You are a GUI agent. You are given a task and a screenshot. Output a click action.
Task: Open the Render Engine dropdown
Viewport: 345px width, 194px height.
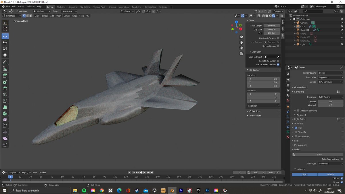click(331, 73)
